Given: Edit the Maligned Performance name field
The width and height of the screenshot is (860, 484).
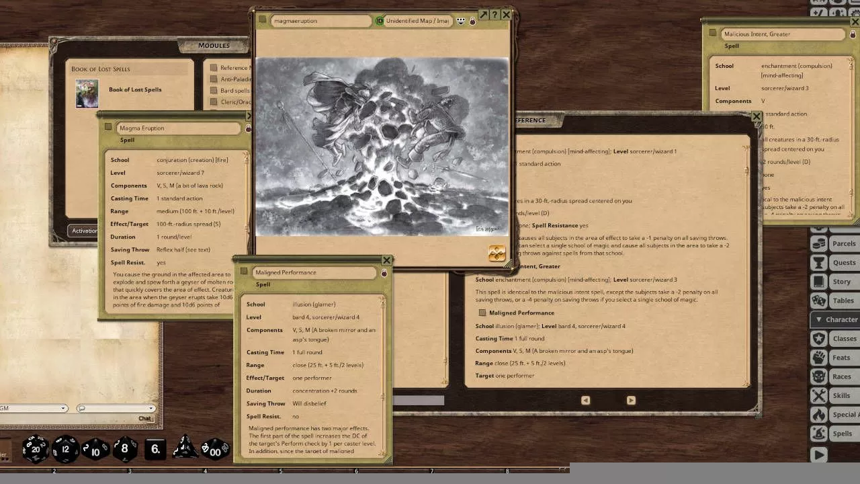Looking at the screenshot, I should tap(314, 272).
